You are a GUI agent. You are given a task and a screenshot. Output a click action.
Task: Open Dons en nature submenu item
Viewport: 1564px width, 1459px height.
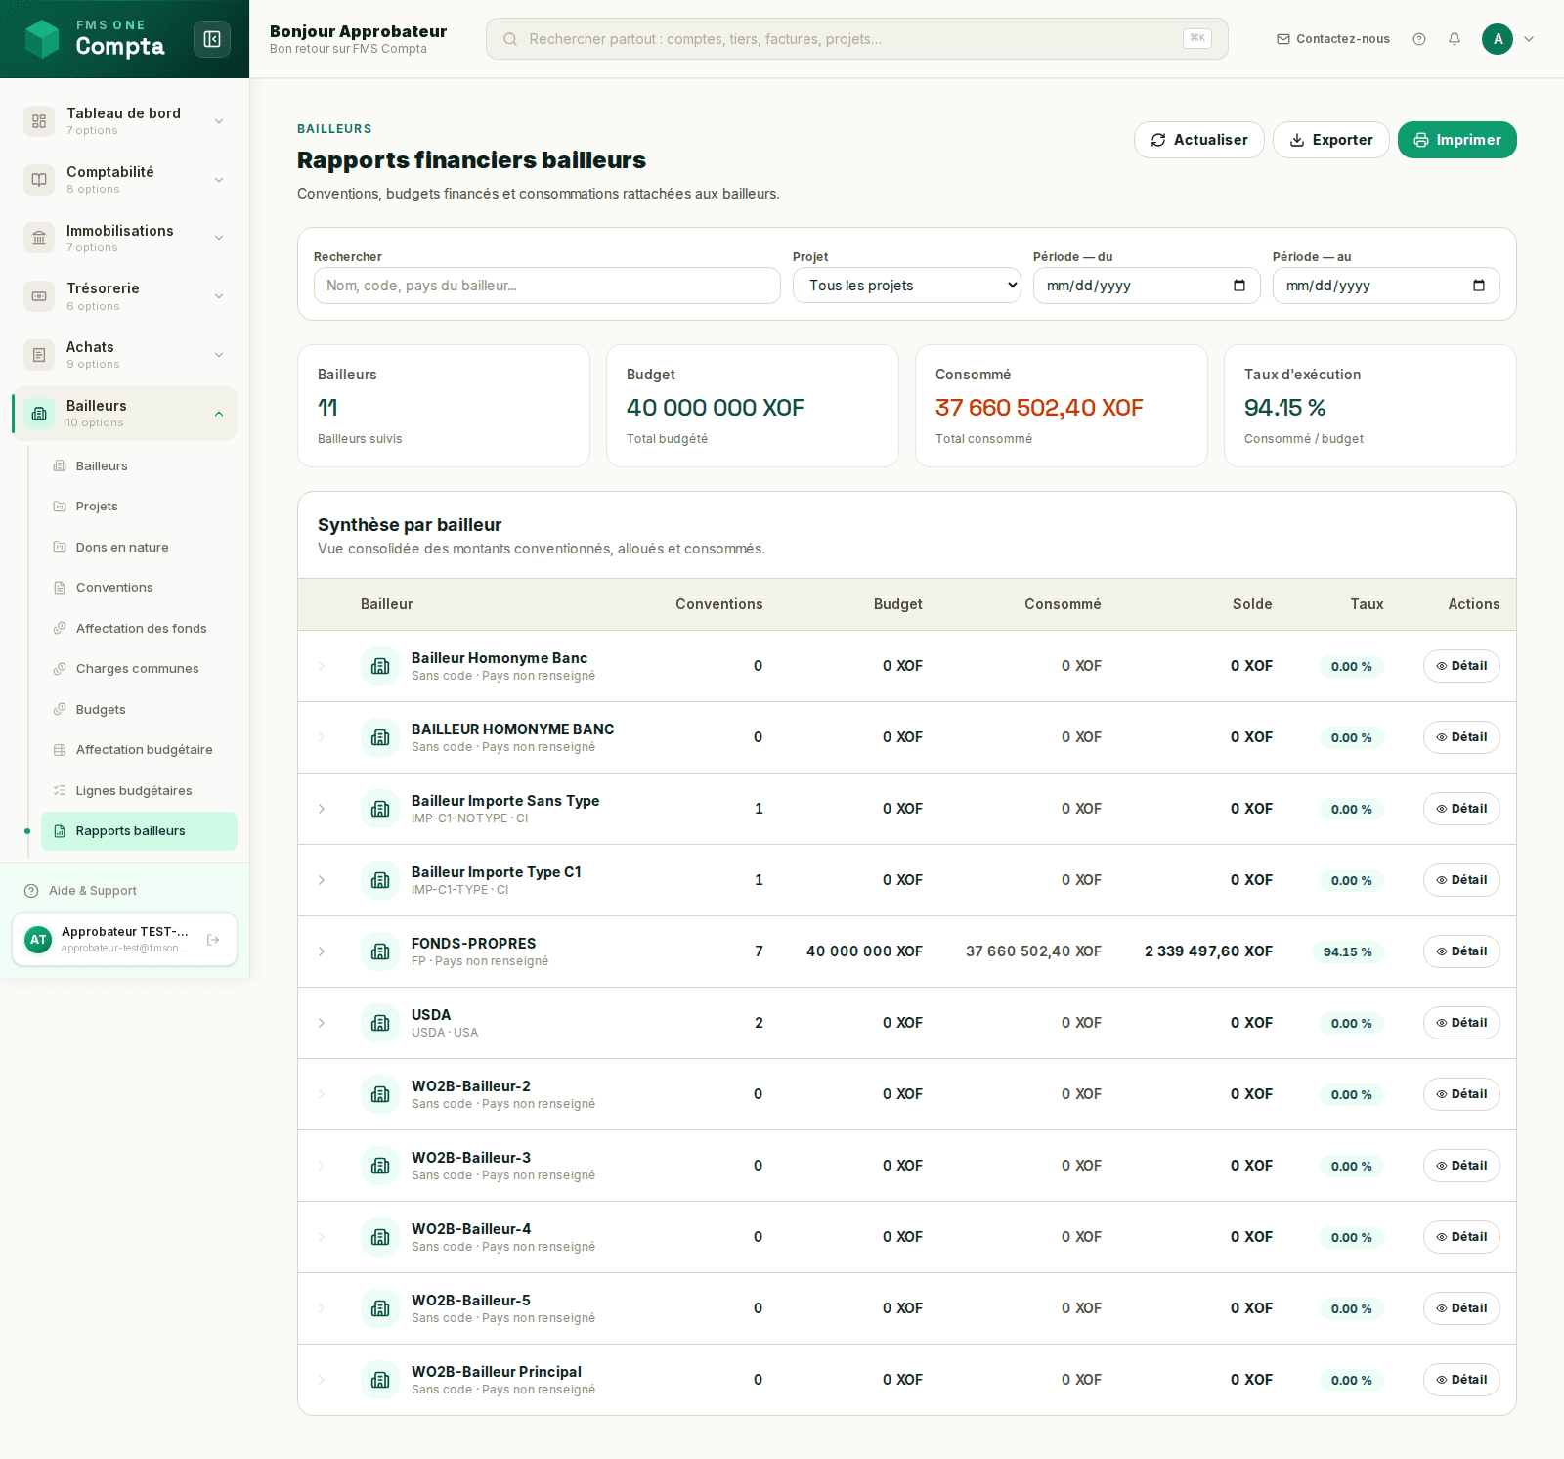(139, 548)
